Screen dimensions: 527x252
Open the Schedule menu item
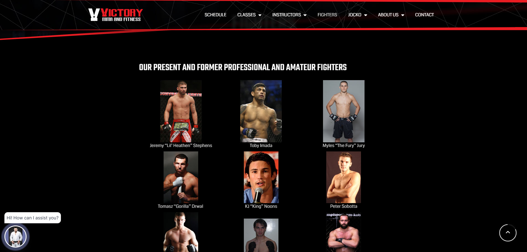215,15
